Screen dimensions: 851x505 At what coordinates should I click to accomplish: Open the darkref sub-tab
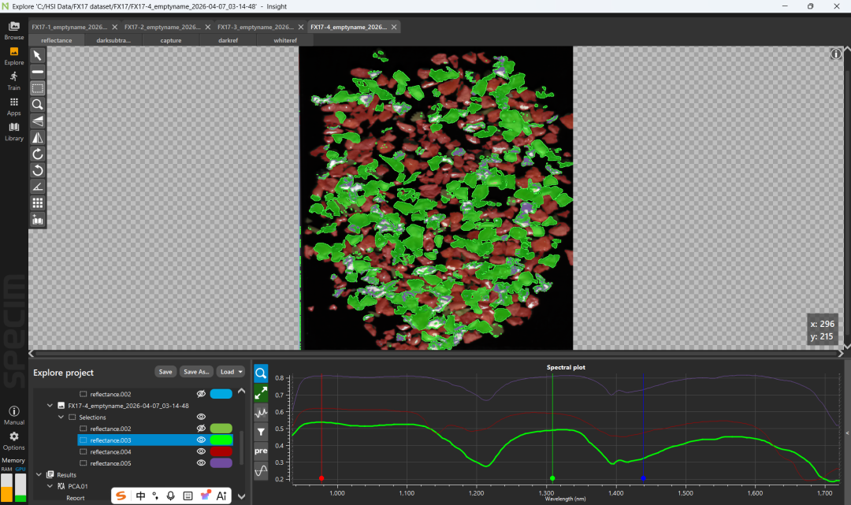tap(228, 40)
